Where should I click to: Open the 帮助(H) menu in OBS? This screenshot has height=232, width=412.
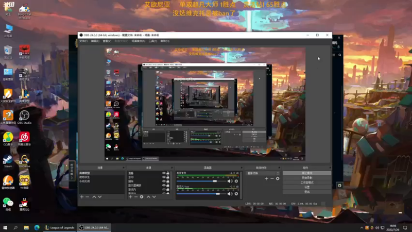pyautogui.click(x=165, y=41)
